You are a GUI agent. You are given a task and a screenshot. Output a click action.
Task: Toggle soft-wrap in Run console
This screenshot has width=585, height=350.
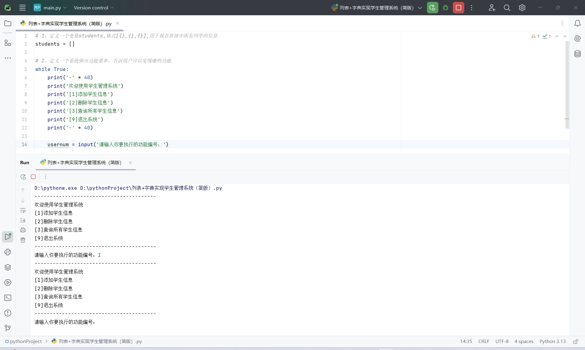[23, 210]
